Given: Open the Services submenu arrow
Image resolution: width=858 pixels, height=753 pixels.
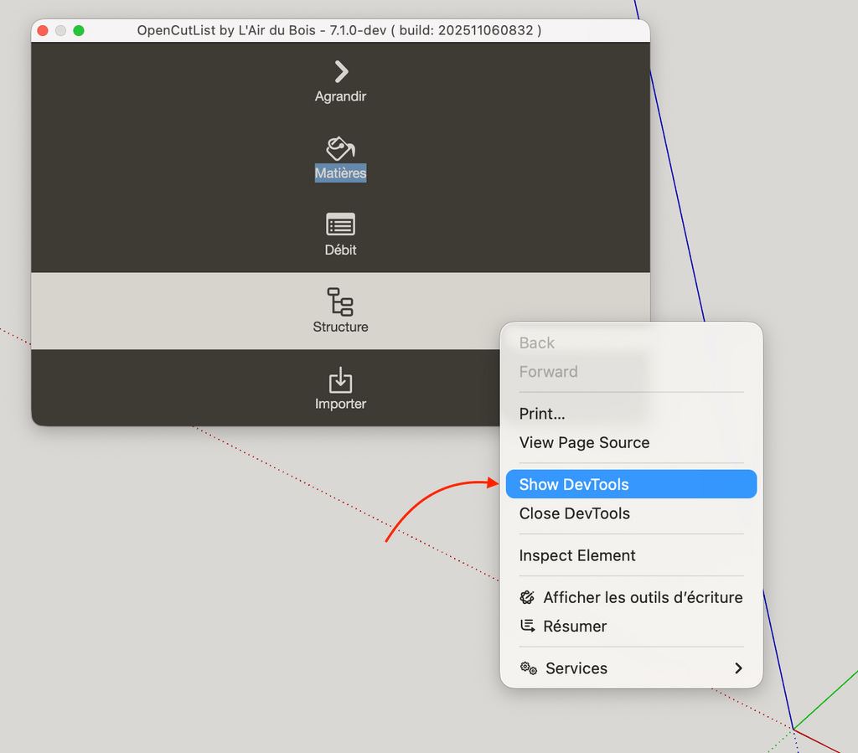Looking at the screenshot, I should 738,668.
